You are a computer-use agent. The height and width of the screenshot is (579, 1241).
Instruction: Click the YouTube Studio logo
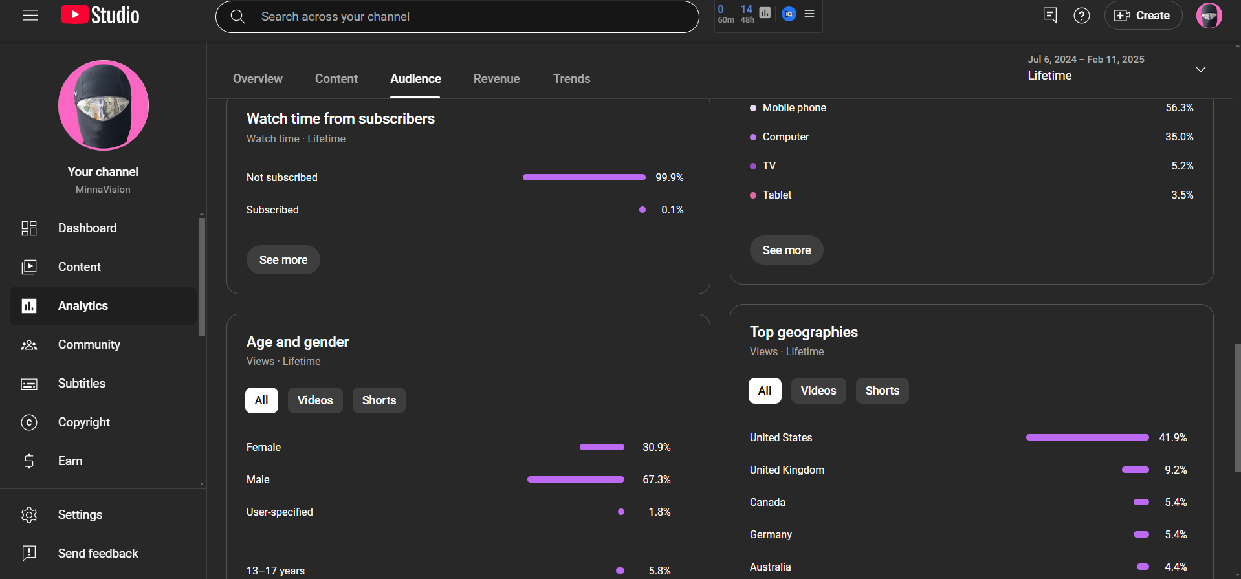pos(100,16)
